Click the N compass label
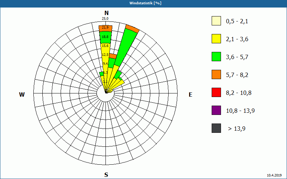The width and height of the screenshot is (287, 179). pyautogui.click(x=107, y=13)
